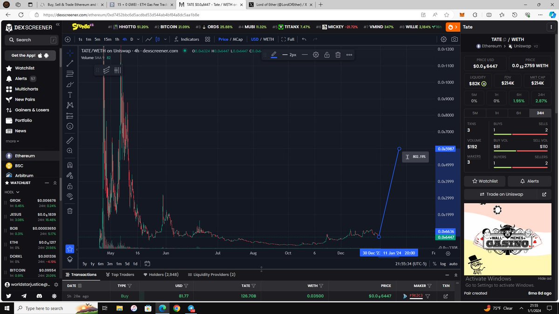
Task: Switch chart denomination to WETH
Action: click(x=268, y=40)
